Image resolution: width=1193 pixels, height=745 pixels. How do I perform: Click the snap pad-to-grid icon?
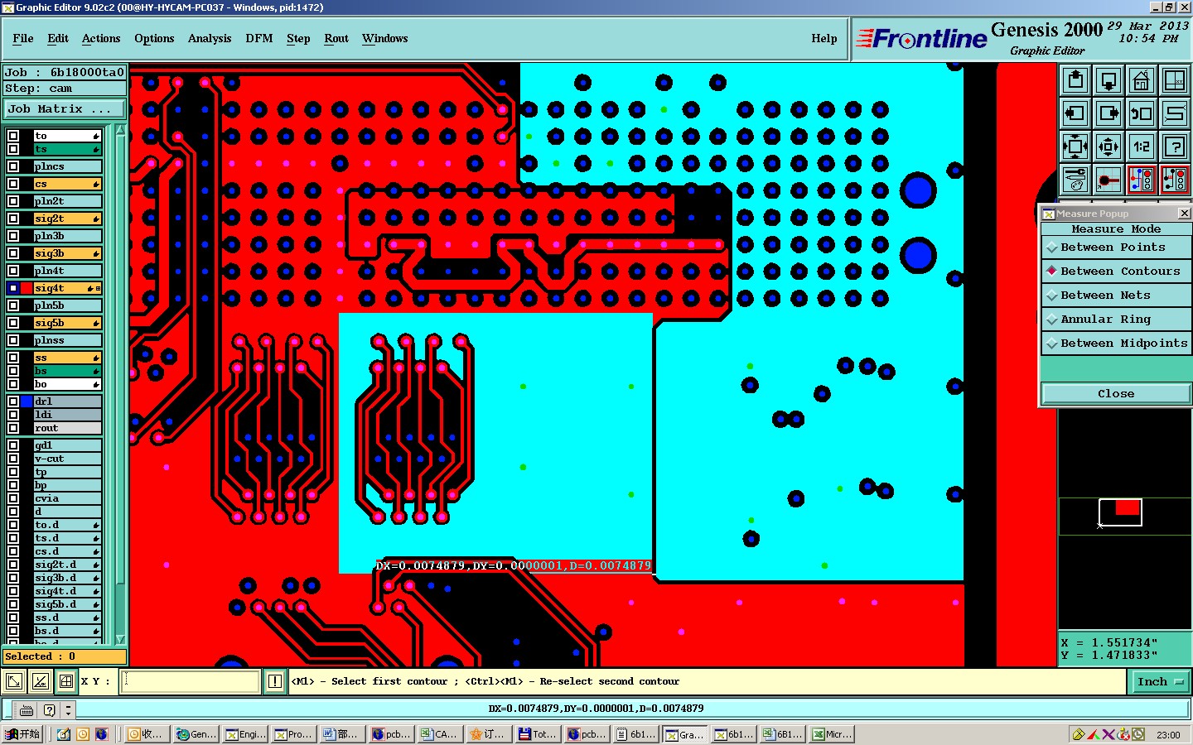[1108, 180]
